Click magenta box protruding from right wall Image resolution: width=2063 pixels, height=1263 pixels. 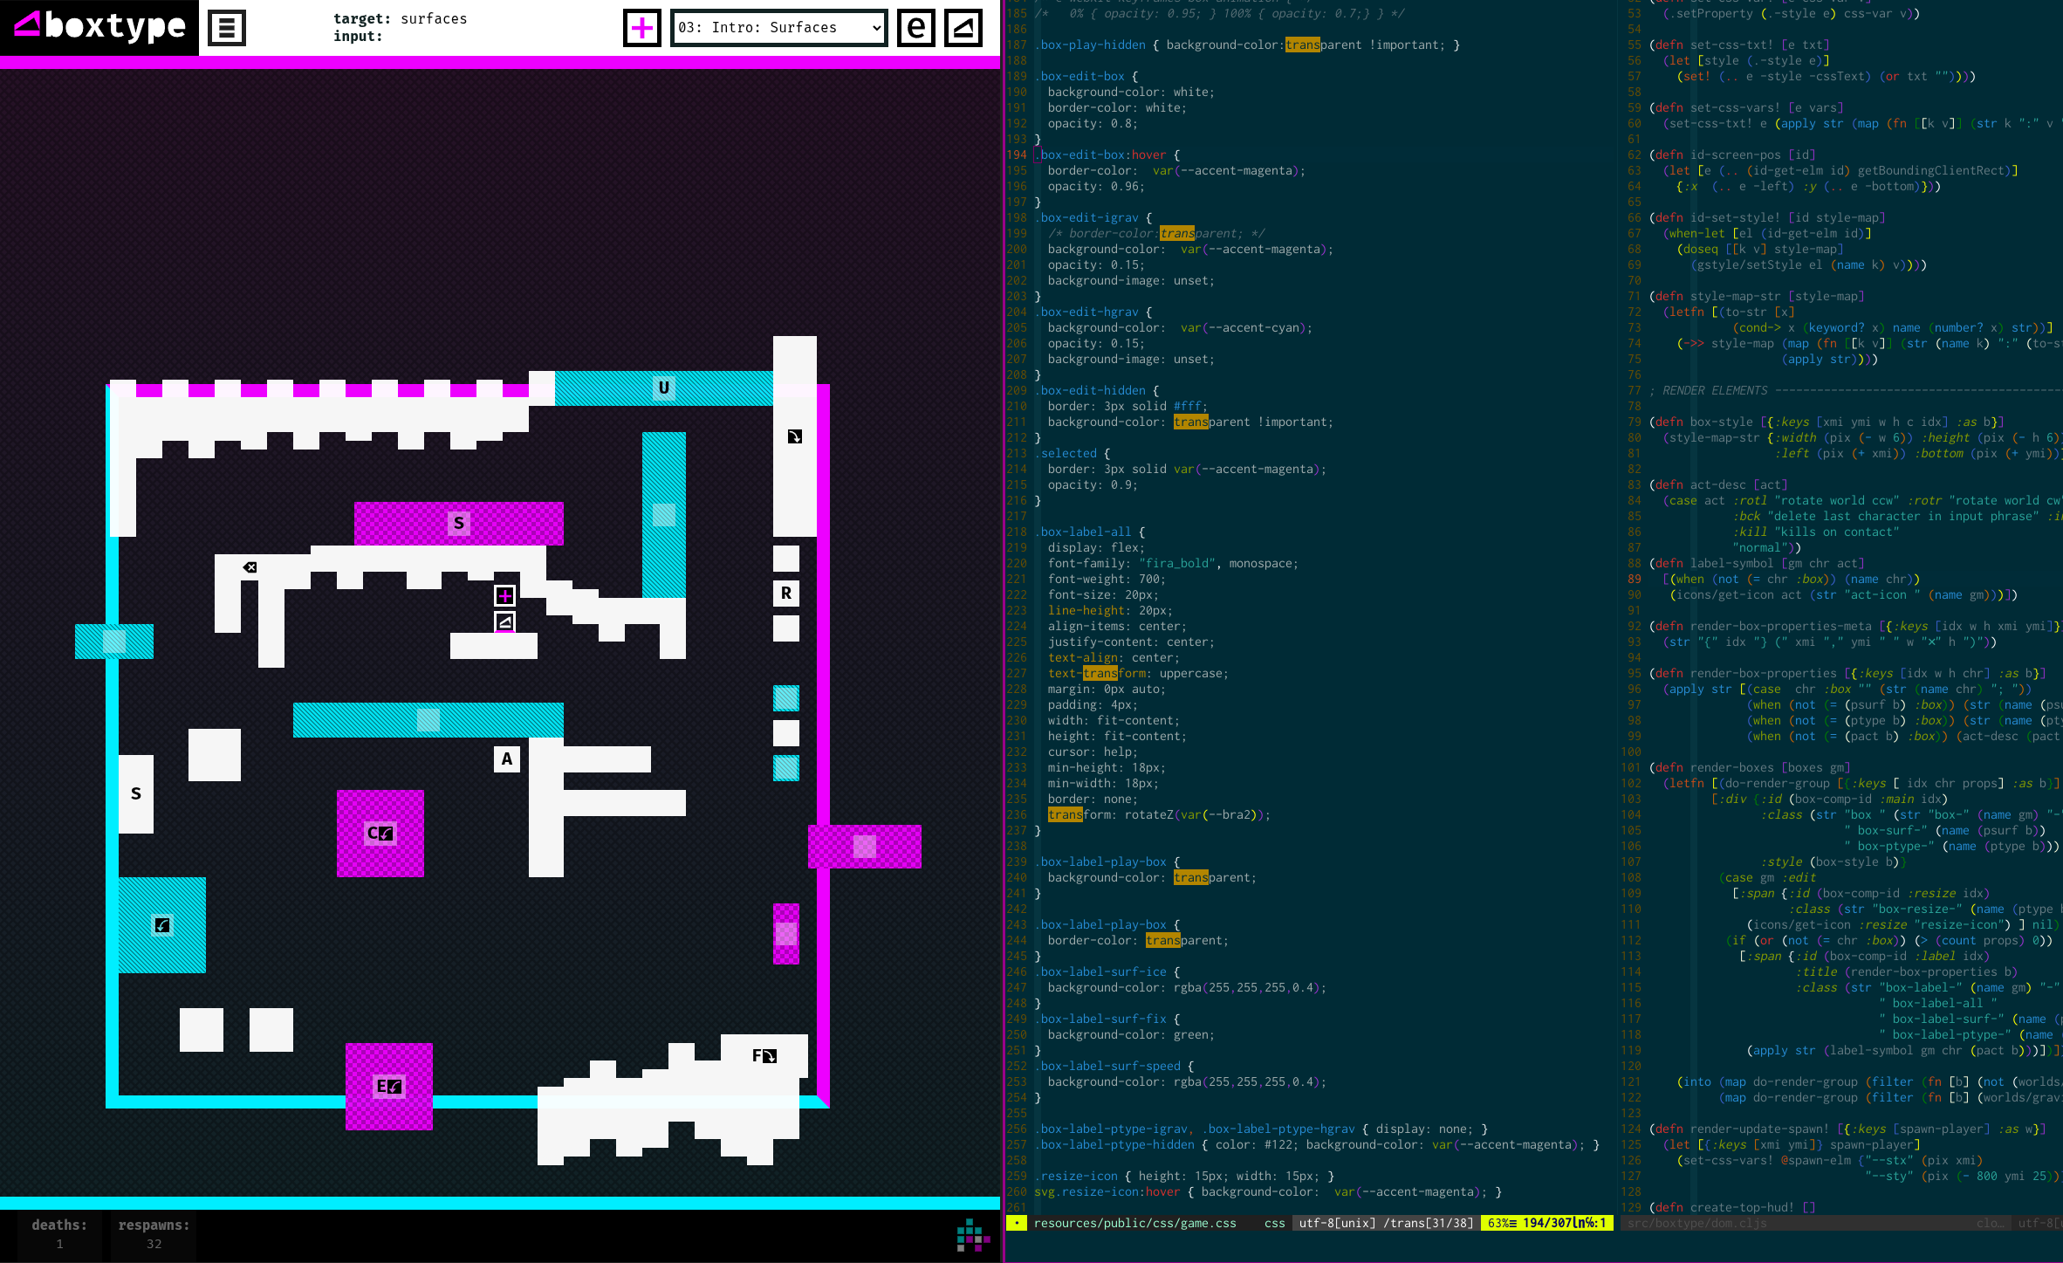tap(865, 847)
